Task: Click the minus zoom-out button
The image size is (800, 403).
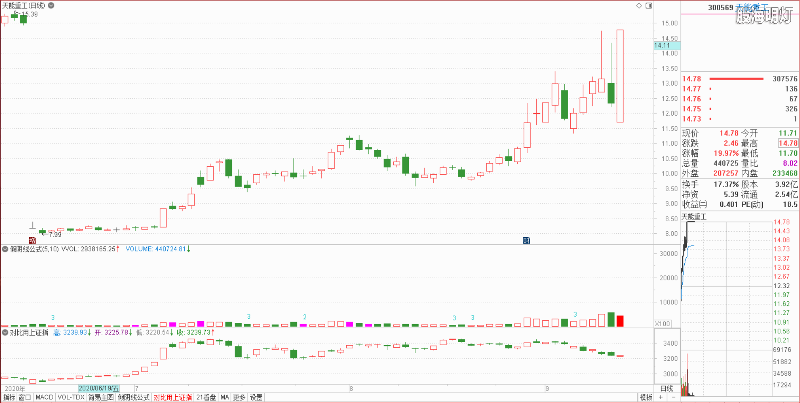Action: coord(674,398)
